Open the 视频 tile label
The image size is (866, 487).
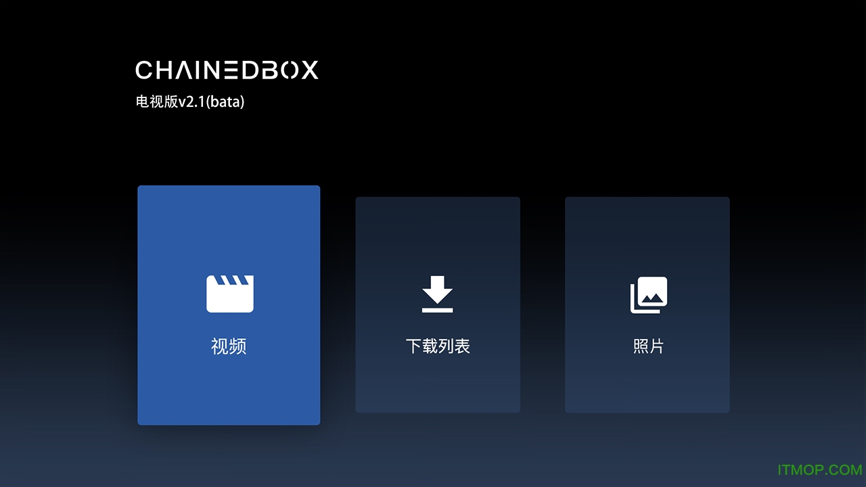click(x=229, y=346)
